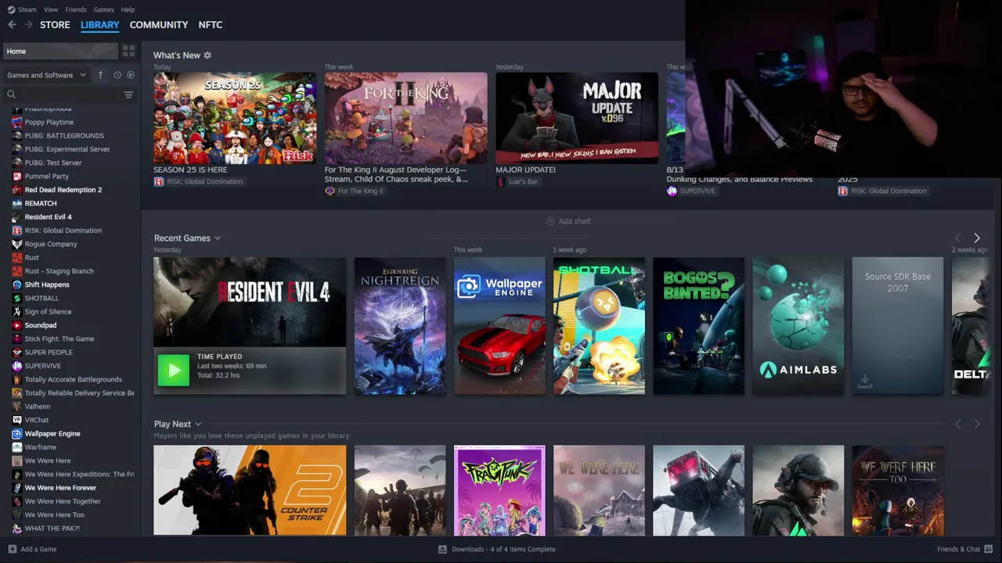The width and height of the screenshot is (1002, 563).
Task: Open Friends & Chat panel icon
Action: pyautogui.click(x=988, y=549)
